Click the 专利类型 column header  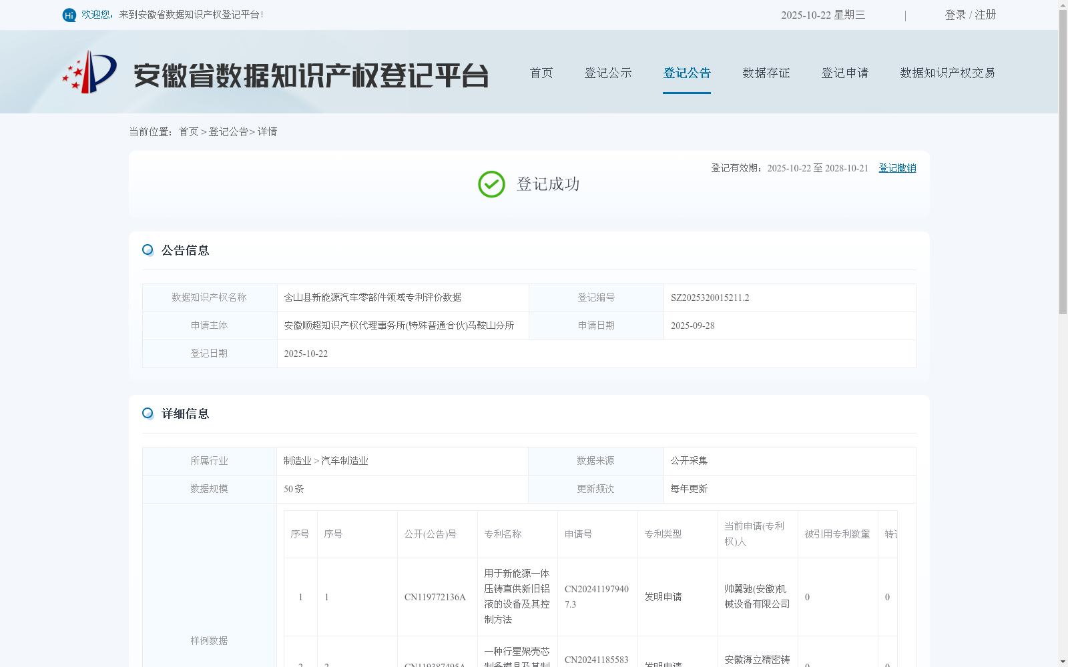(663, 534)
